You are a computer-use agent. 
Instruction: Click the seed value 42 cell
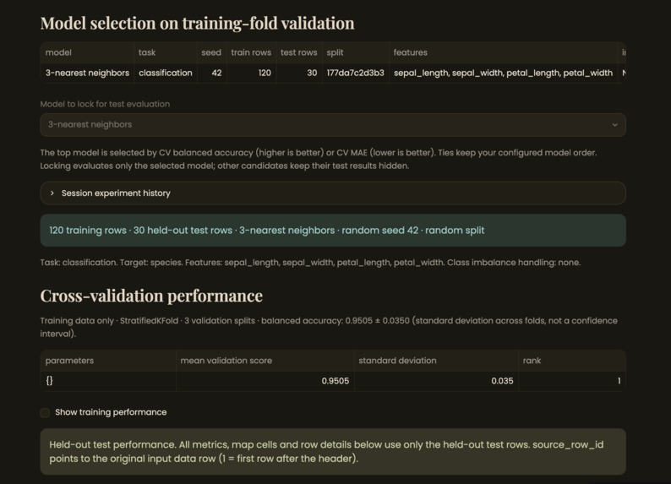pos(211,73)
